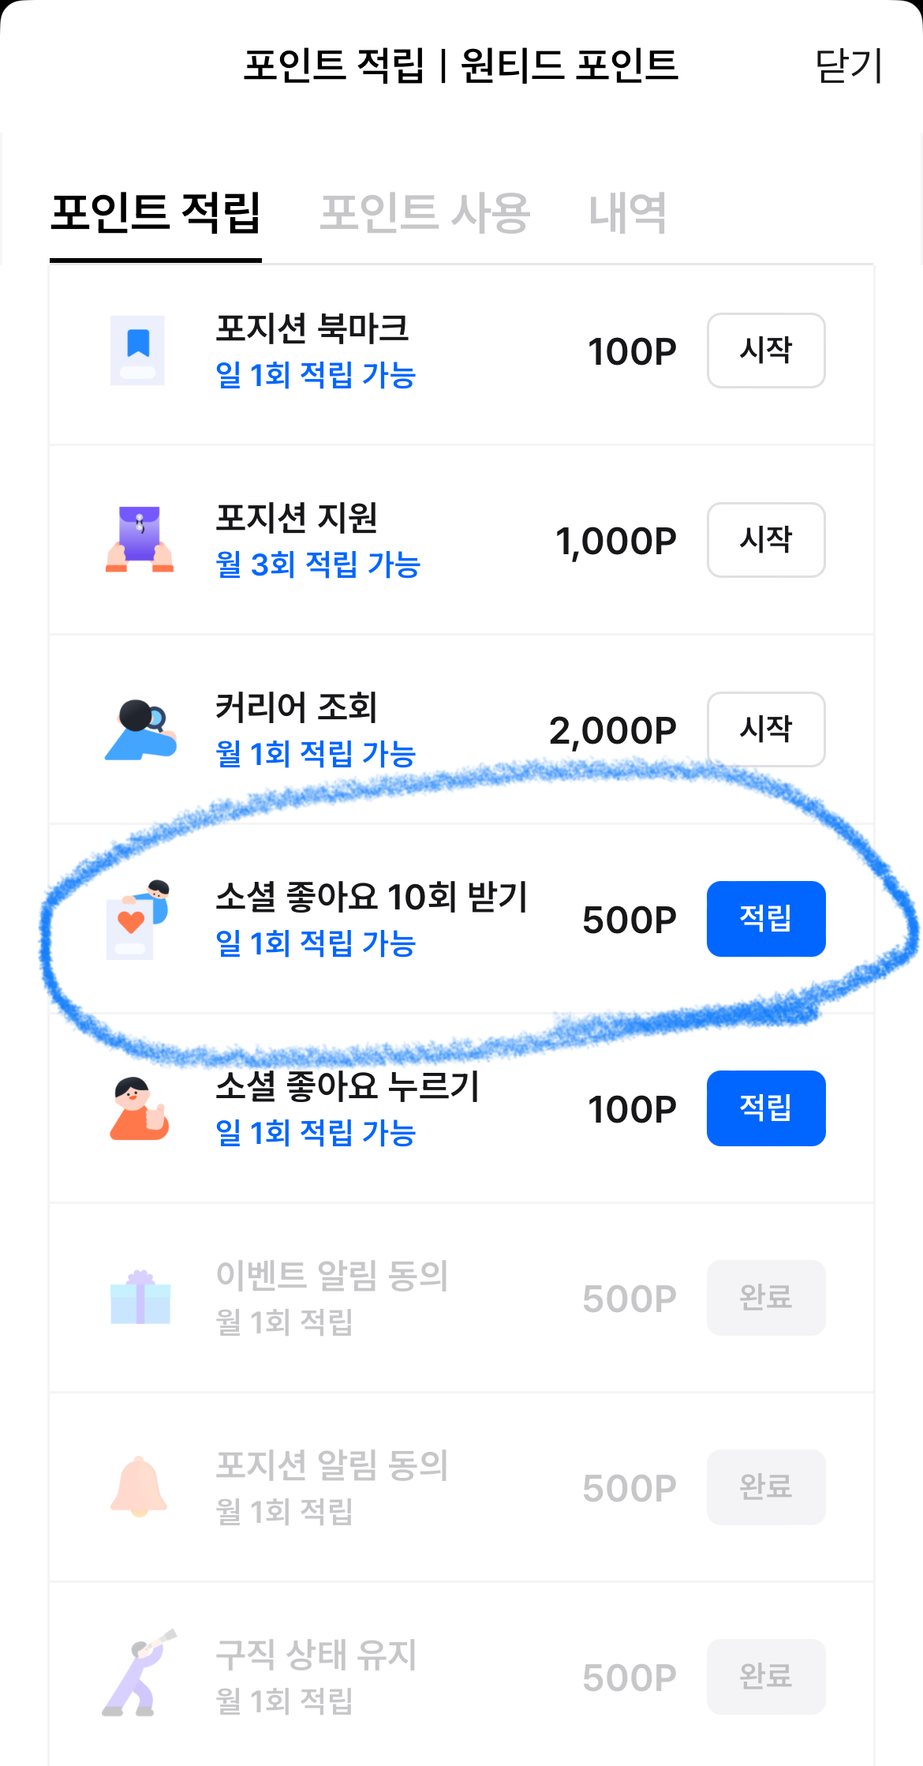
Task: Click the 구직 상태 유지 완료 button
Action: pyautogui.click(x=765, y=1677)
